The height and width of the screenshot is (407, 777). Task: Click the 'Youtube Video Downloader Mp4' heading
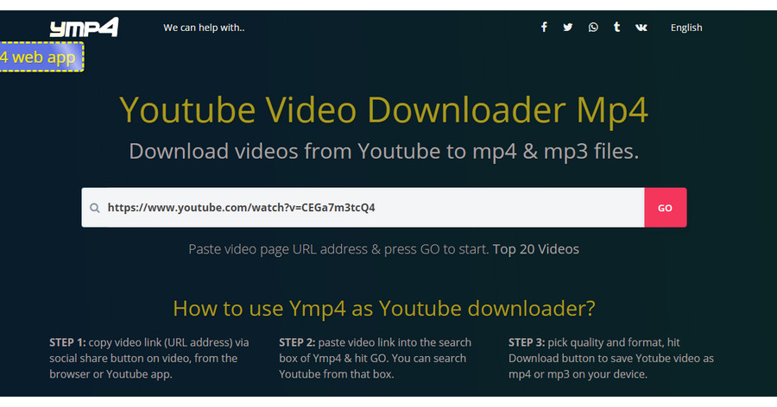(383, 110)
